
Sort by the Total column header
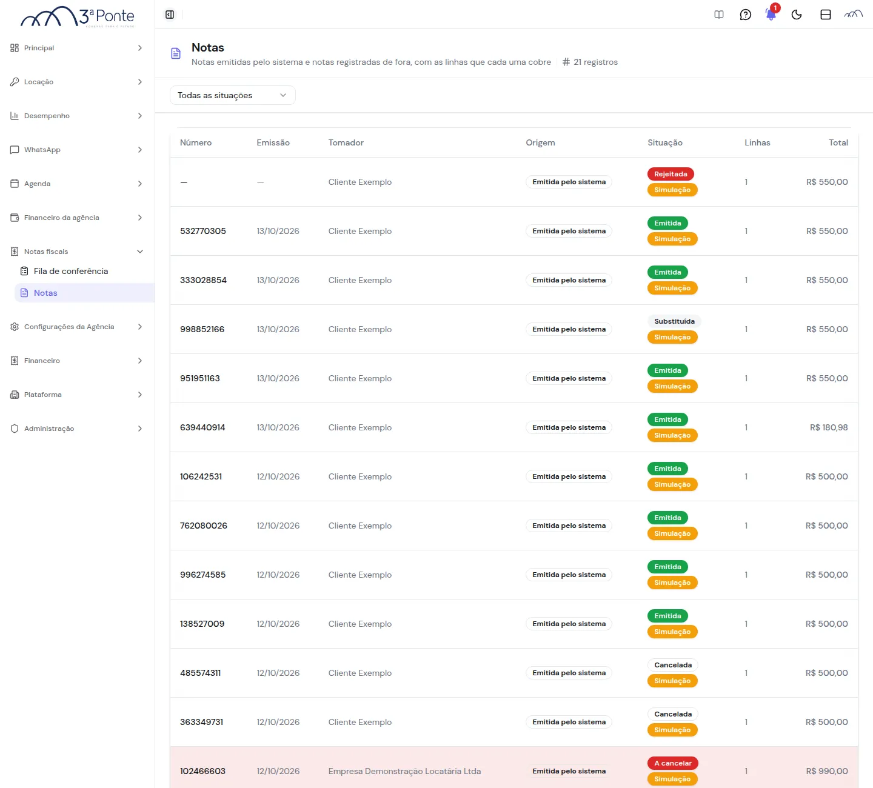tap(838, 142)
